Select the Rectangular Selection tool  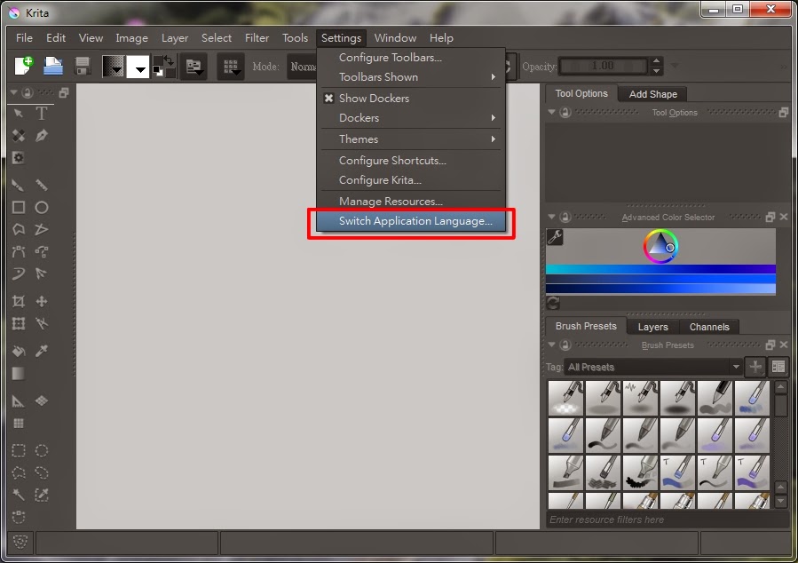[x=19, y=450]
